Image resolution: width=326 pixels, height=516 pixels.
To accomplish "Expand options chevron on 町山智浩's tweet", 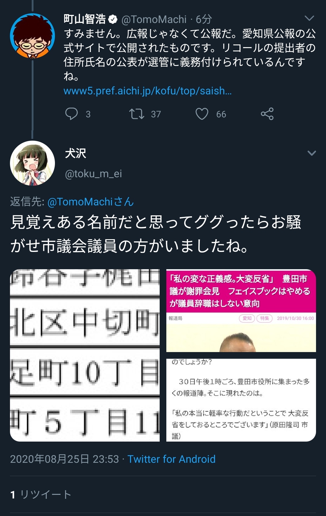I will click(309, 18).
